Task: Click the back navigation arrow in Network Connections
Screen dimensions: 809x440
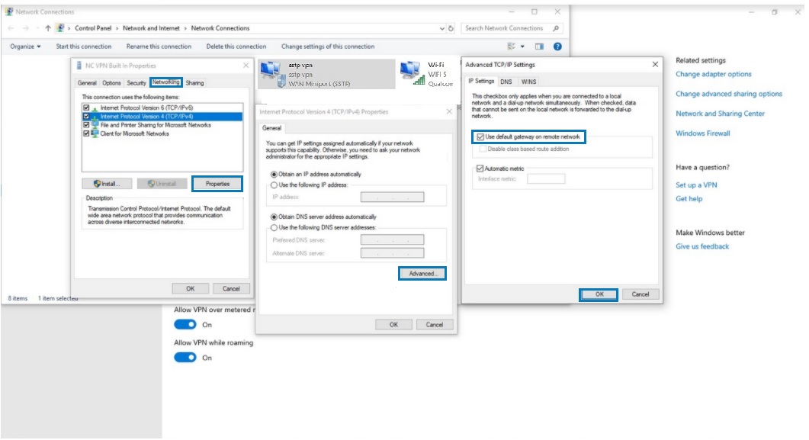Action: coord(11,28)
